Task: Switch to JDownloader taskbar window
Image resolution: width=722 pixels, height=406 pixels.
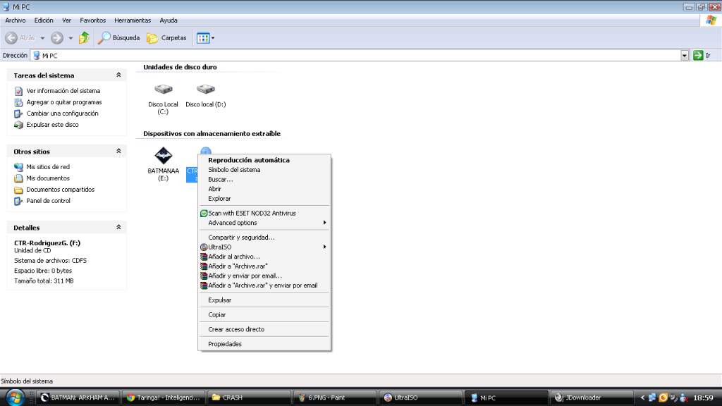Action: 592,398
